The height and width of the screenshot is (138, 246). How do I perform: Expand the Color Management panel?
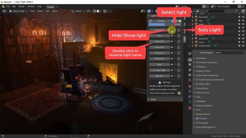(x=206, y=127)
